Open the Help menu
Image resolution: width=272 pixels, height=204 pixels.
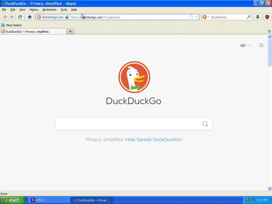(x=74, y=10)
